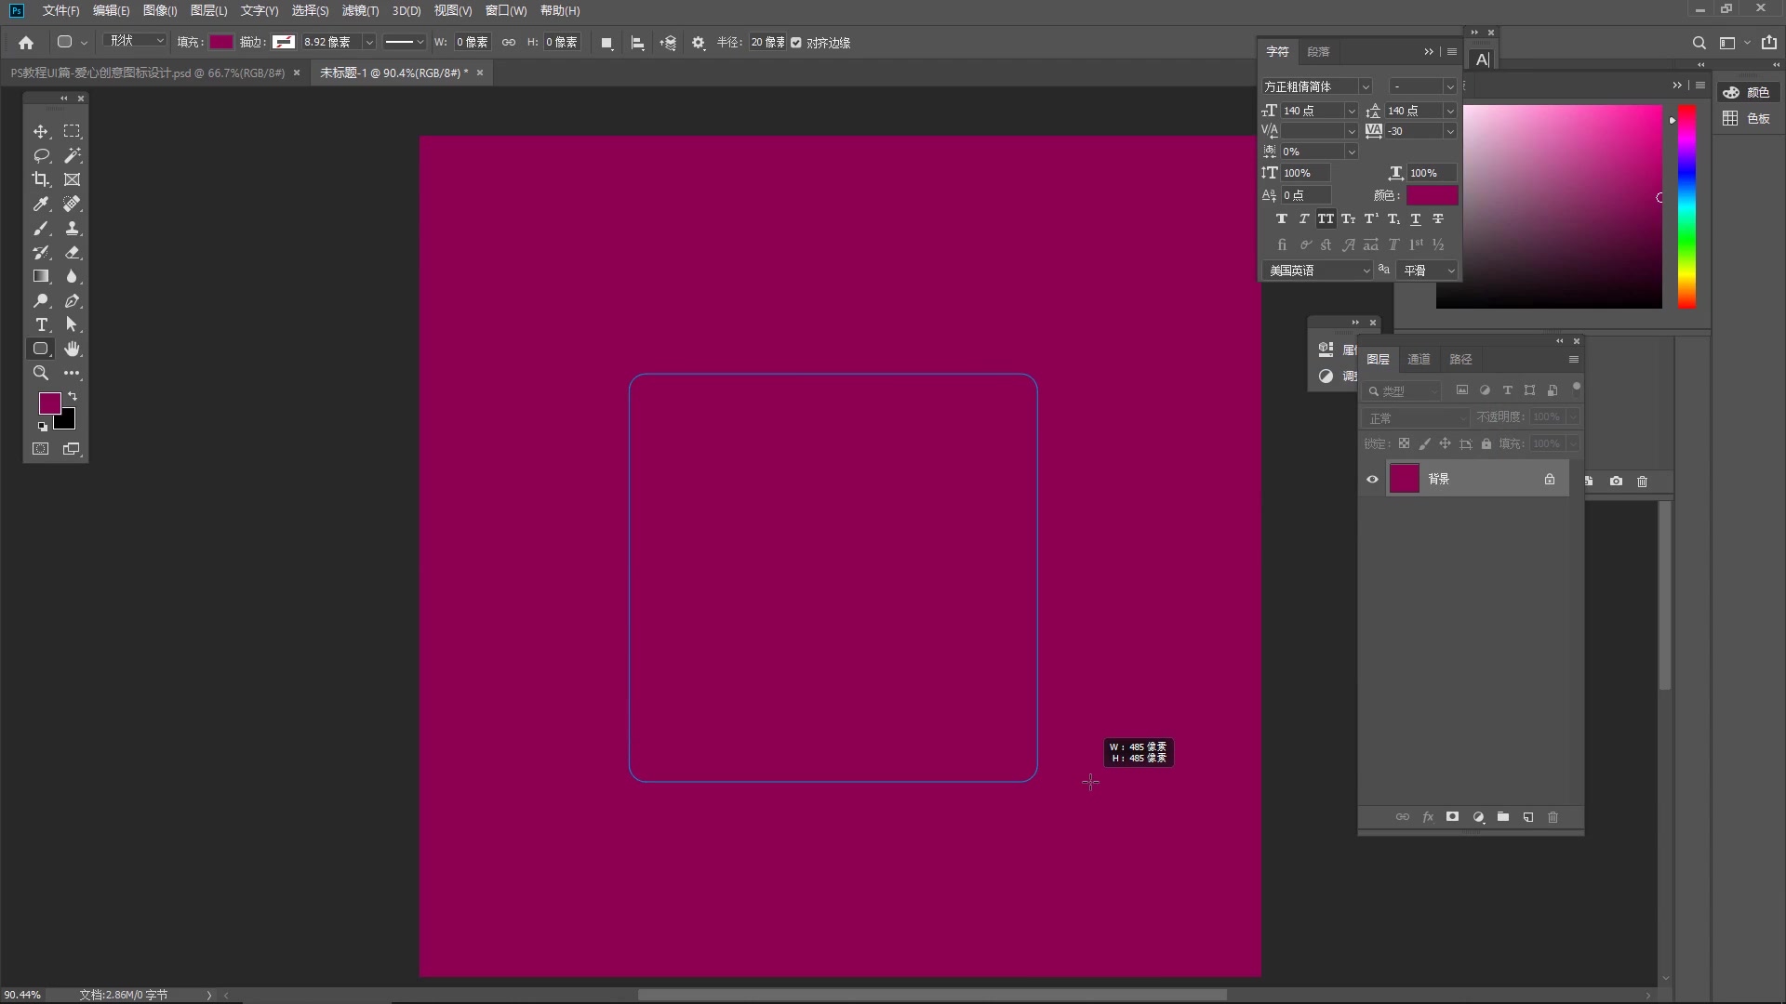Click the 描边 stroke swatch
Viewport: 1786px width, 1004px height.
tap(284, 43)
